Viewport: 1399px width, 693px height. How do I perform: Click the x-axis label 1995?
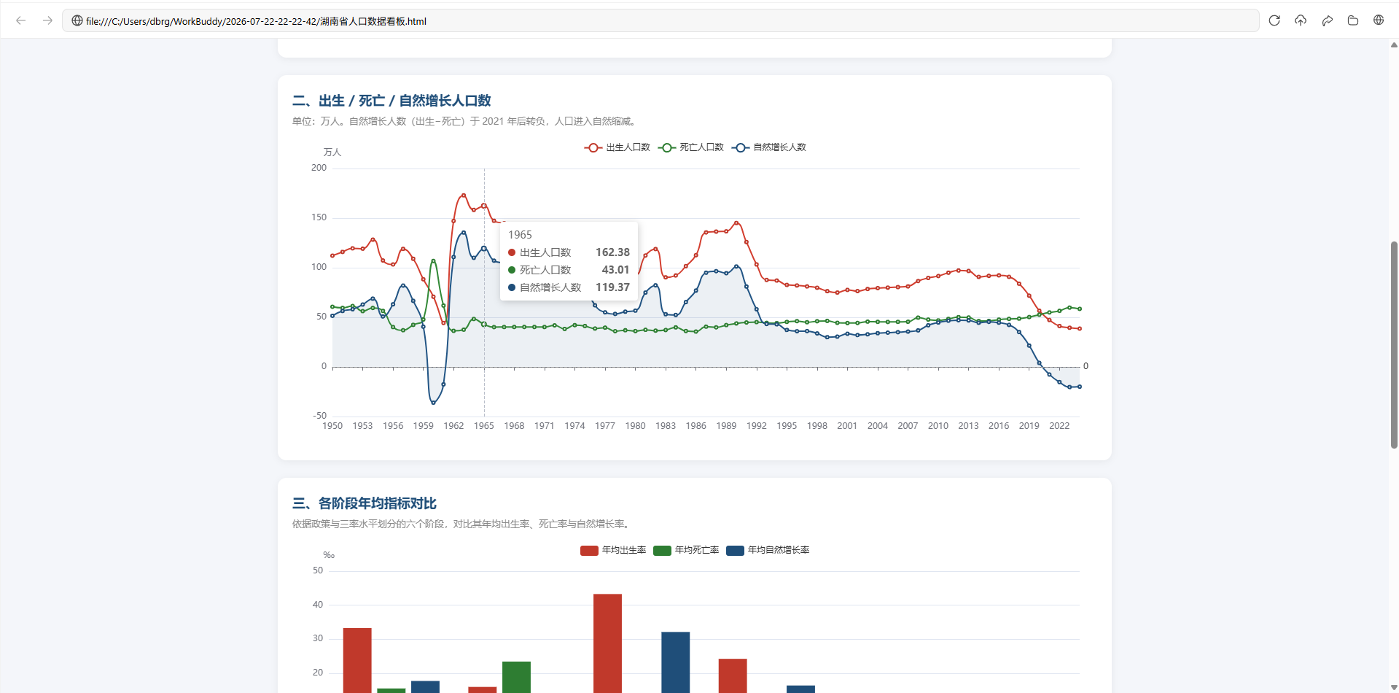coord(787,426)
